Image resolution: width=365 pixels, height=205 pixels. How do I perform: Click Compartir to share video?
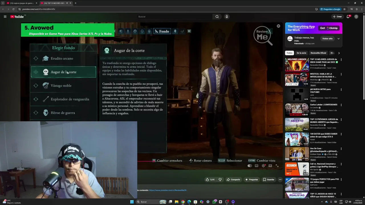coord(233,179)
